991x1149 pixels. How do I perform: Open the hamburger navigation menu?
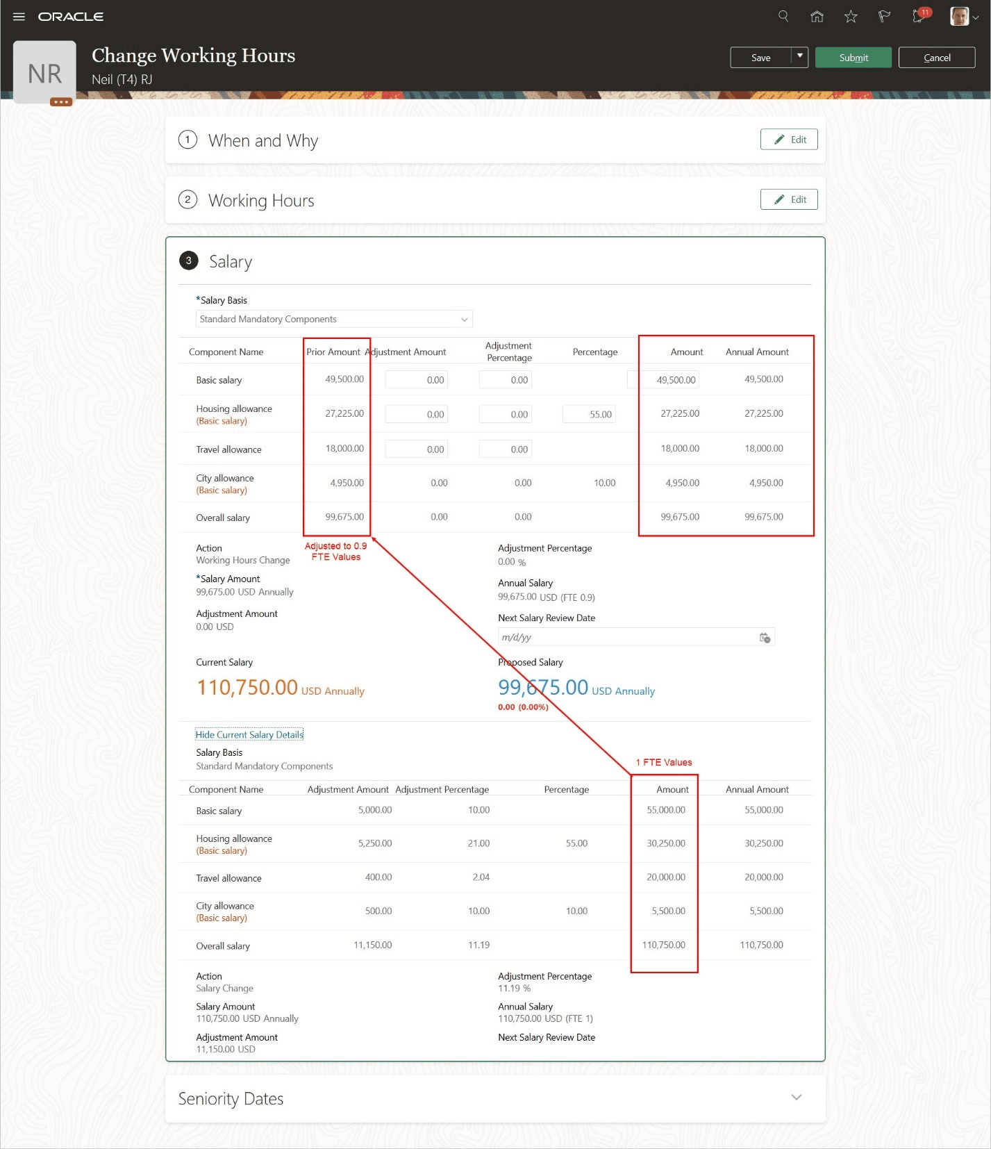point(19,17)
